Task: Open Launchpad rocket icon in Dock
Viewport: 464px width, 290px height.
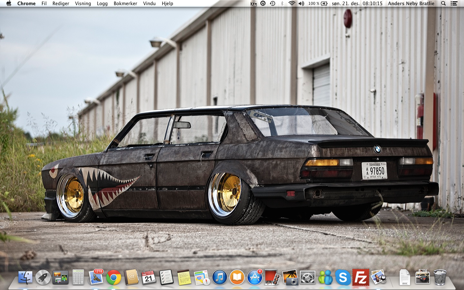Action: click(x=43, y=277)
